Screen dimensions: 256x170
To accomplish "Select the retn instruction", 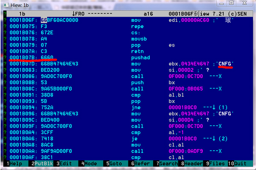I will (137, 51).
